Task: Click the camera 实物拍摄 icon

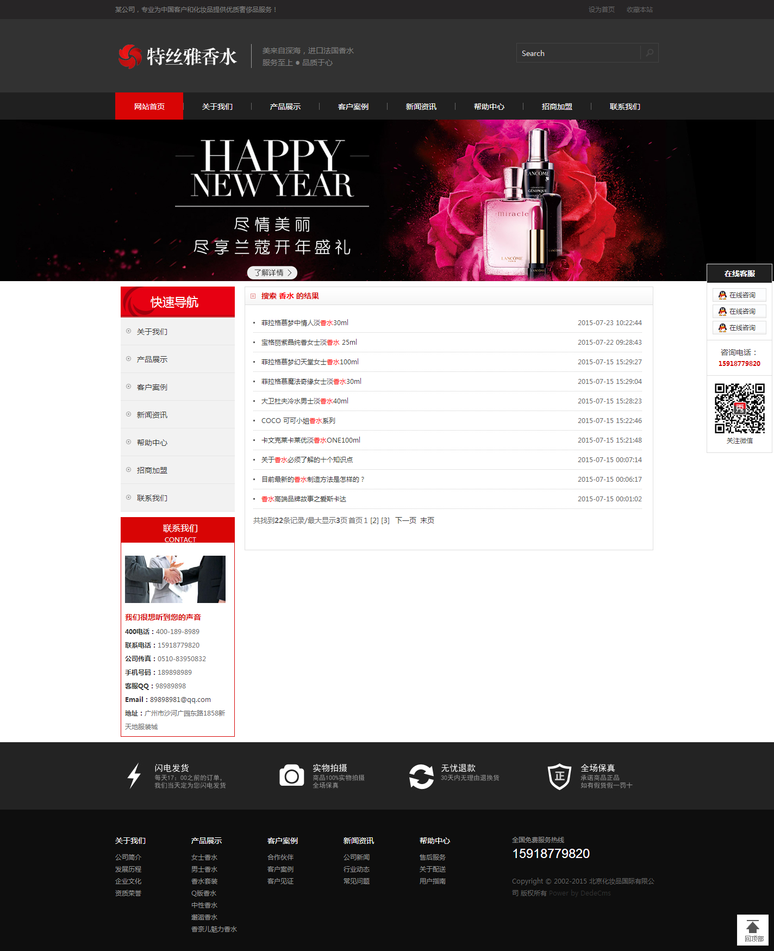Action: [292, 776]
